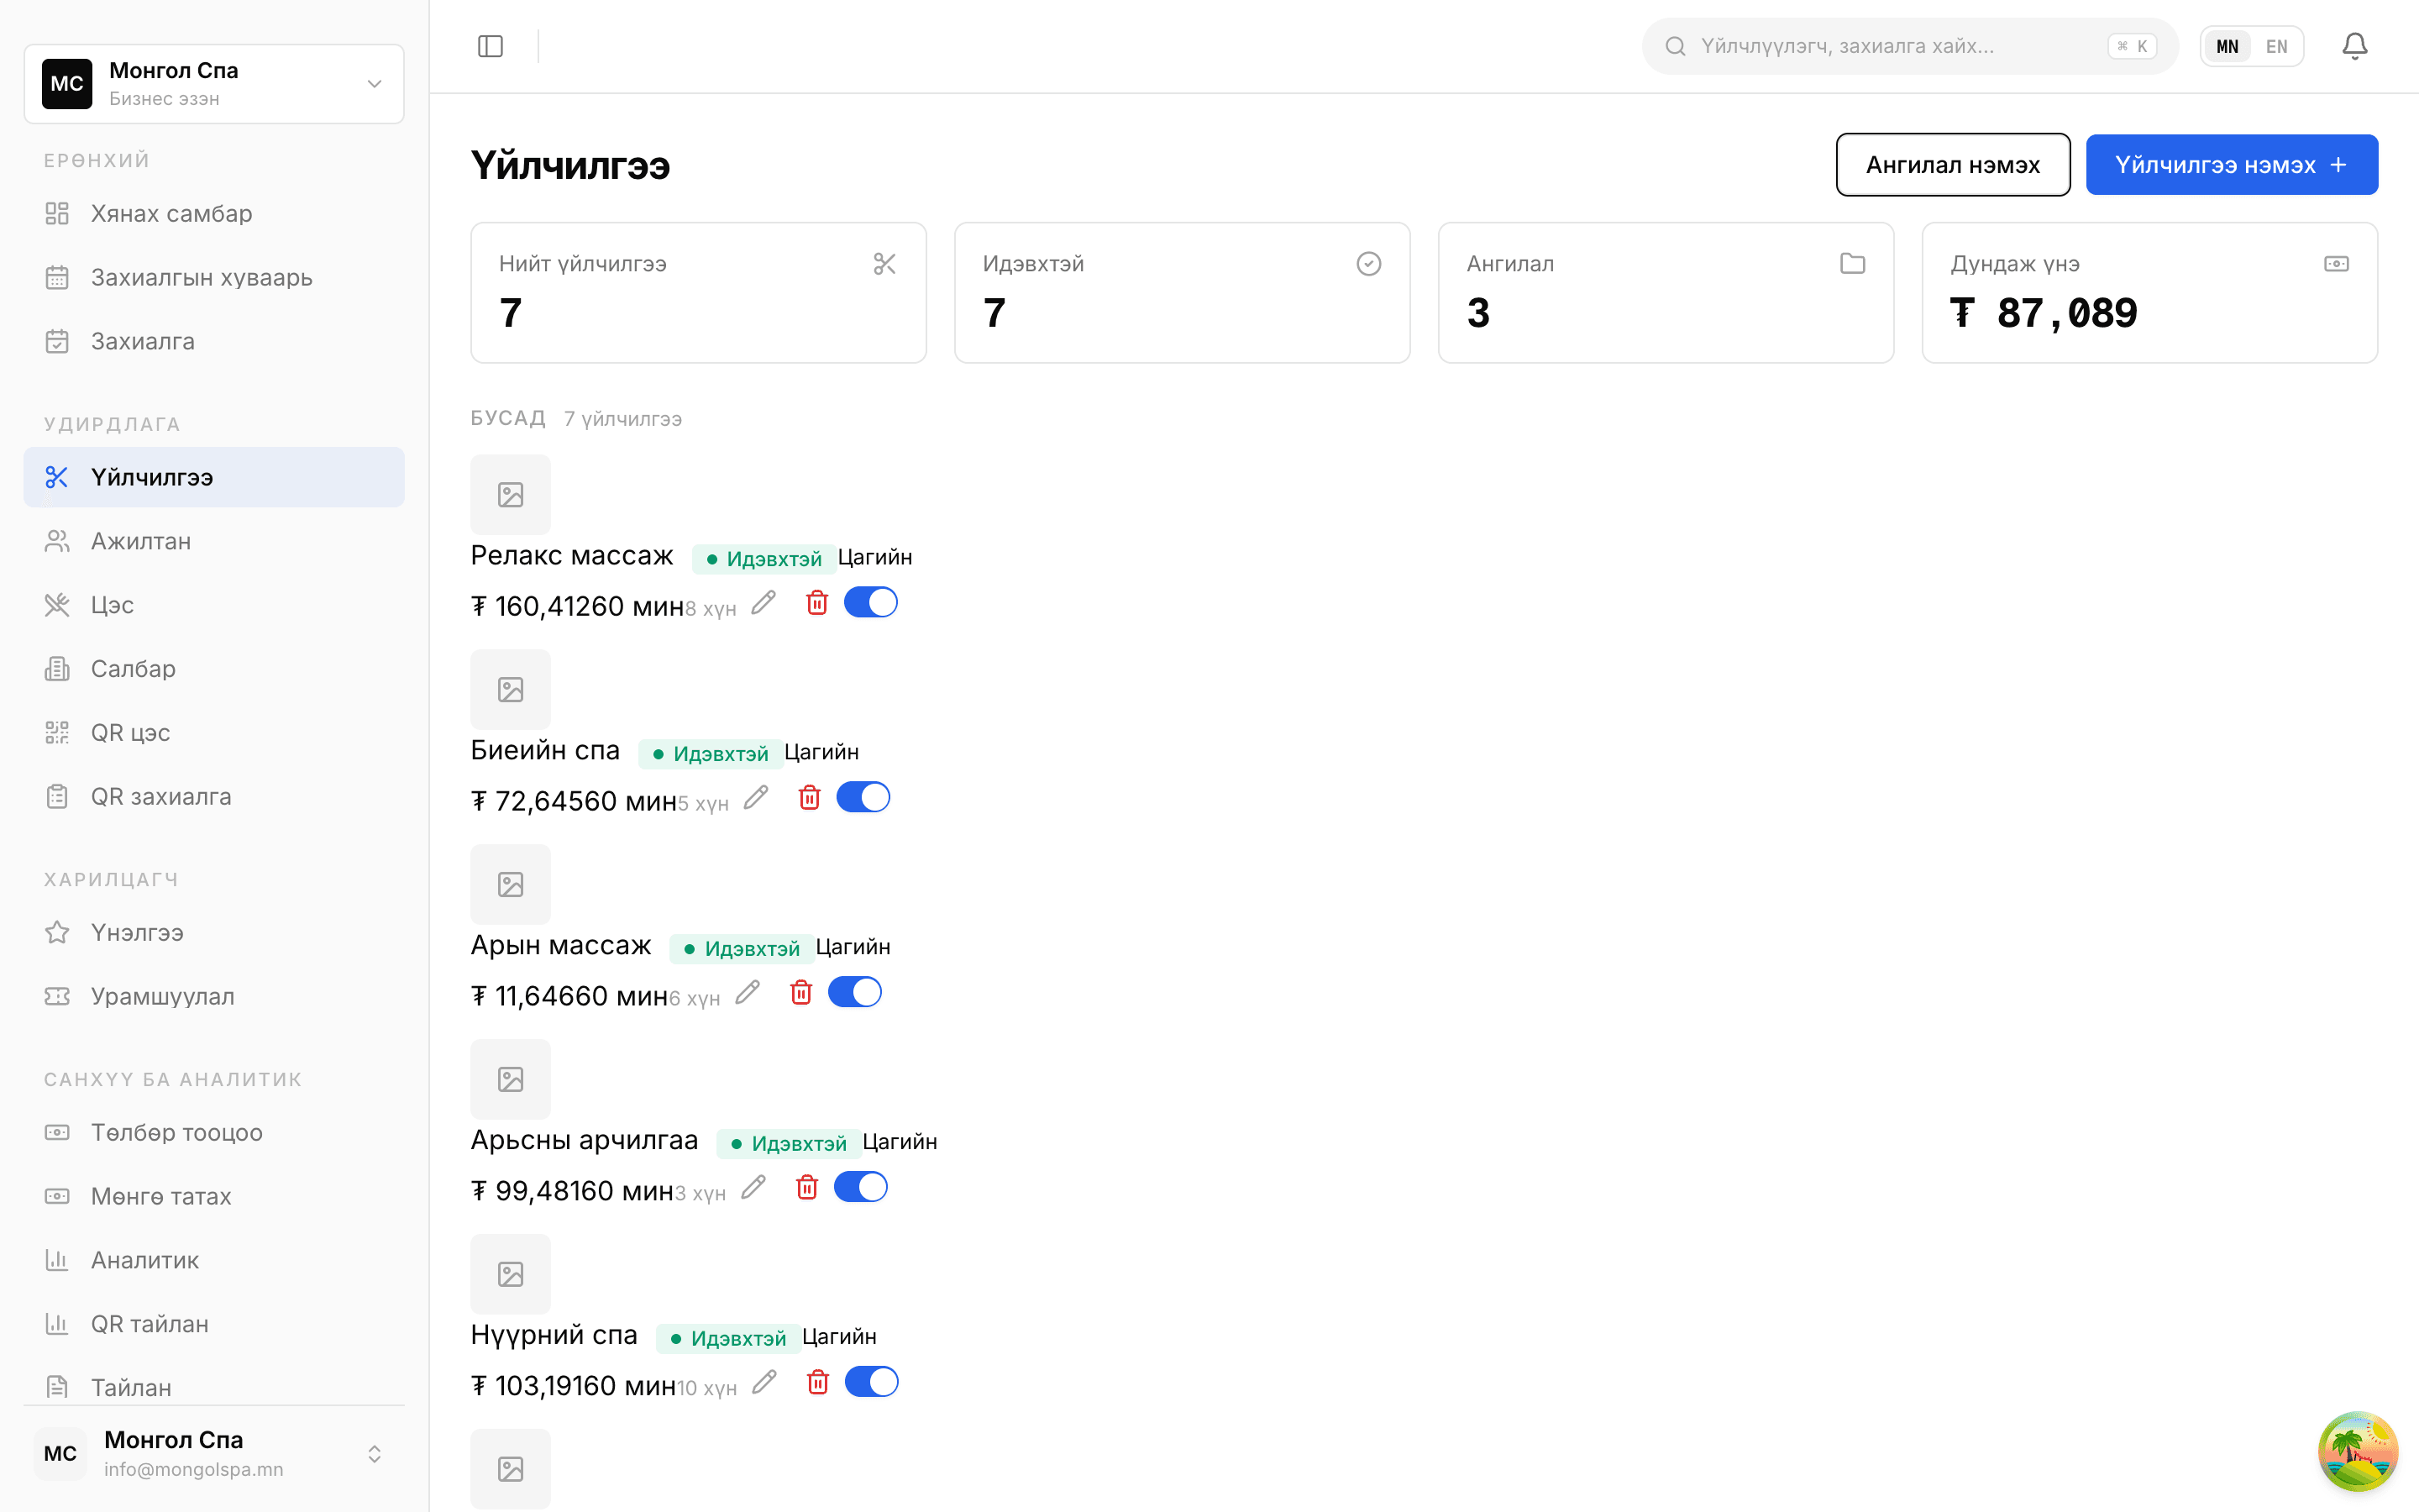Open the floating island avatar icon
The image size is (2419, 1512).
pos(2357,1451)
